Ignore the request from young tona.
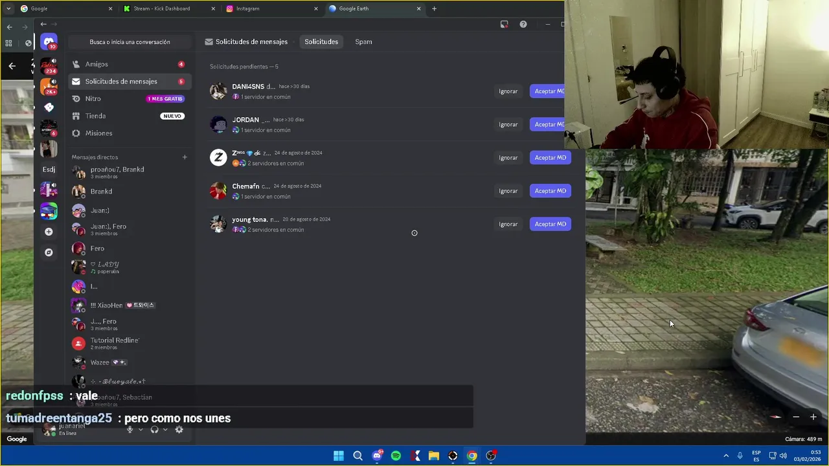 tap(508, 224)
